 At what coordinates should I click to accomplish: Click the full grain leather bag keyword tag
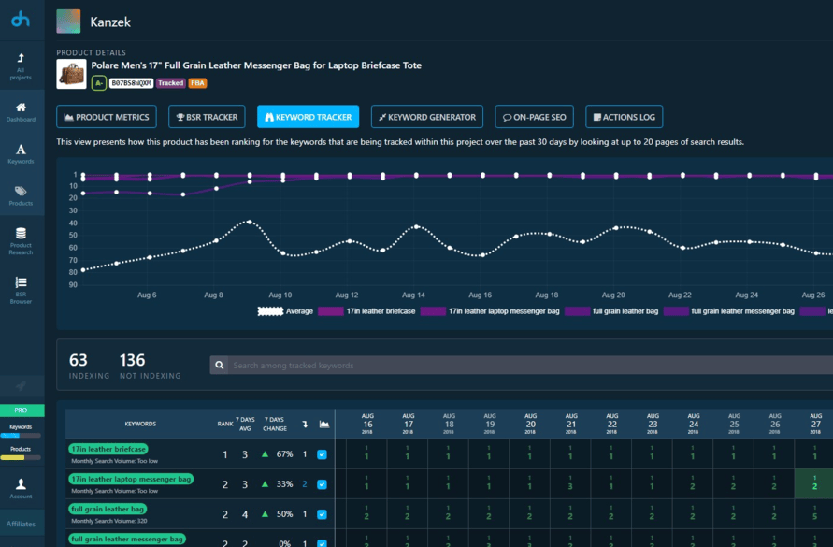point(108,509)
